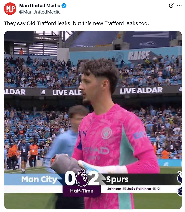Click the Johnson 35' goal scorer text
185x212 pixels.
coord(117,189)
